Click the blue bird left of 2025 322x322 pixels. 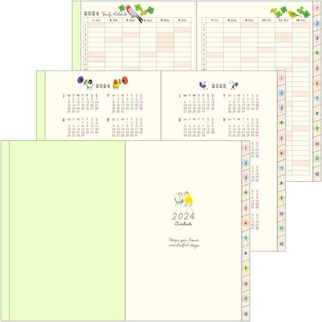click(x=204, y=85)
